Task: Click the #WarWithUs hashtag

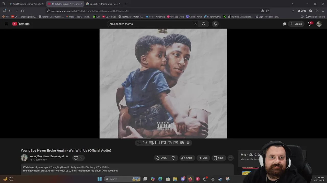Action: click(x=103, y=167)
